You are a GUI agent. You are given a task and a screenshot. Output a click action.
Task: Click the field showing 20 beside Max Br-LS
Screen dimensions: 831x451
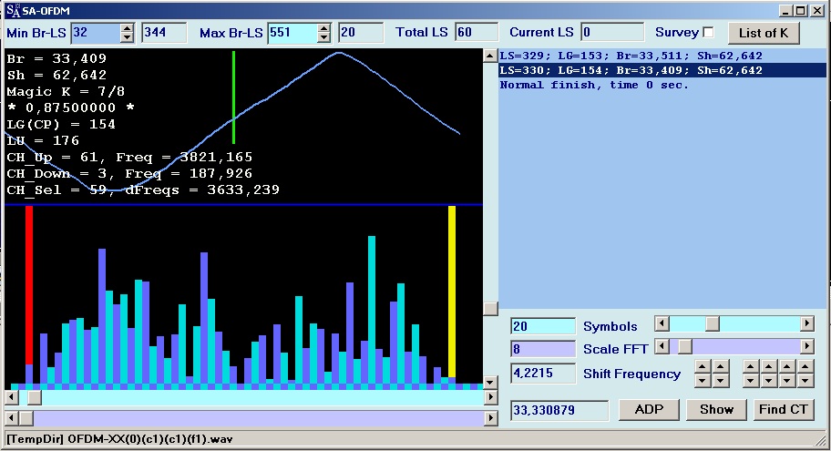[361, 33]
